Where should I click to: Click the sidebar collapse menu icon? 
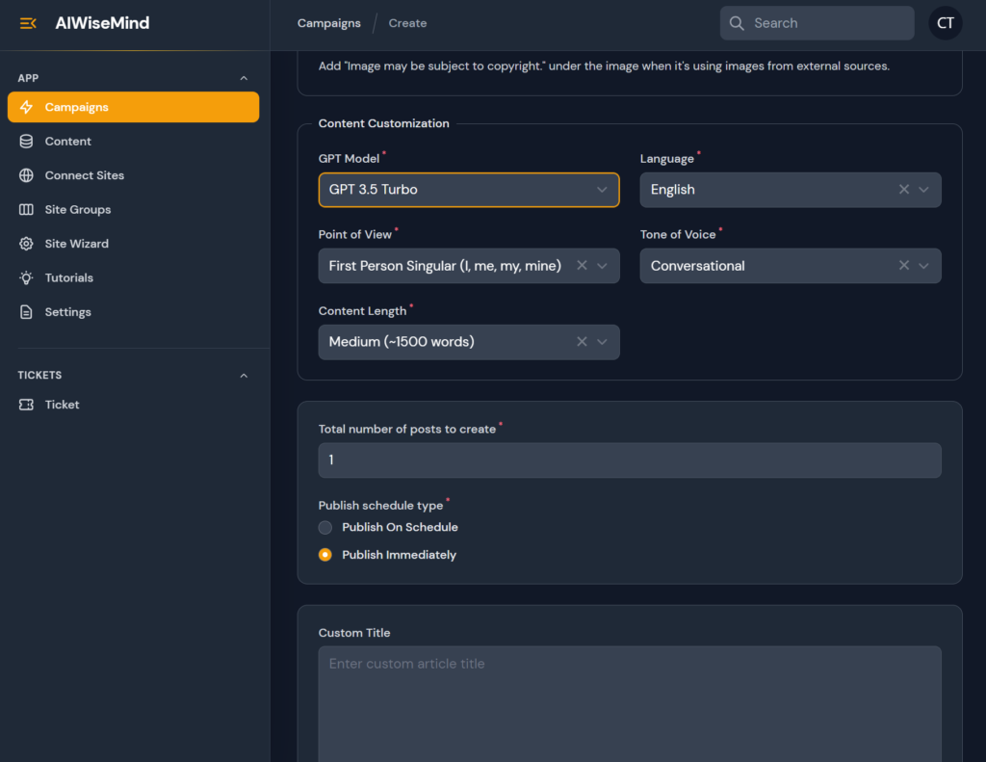click(x=28, y=23)
